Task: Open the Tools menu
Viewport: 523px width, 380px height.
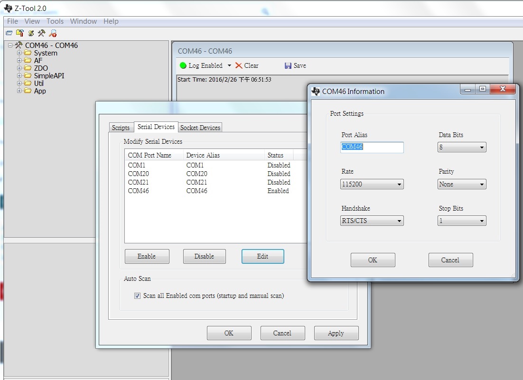Action: (x=55, y=21)
